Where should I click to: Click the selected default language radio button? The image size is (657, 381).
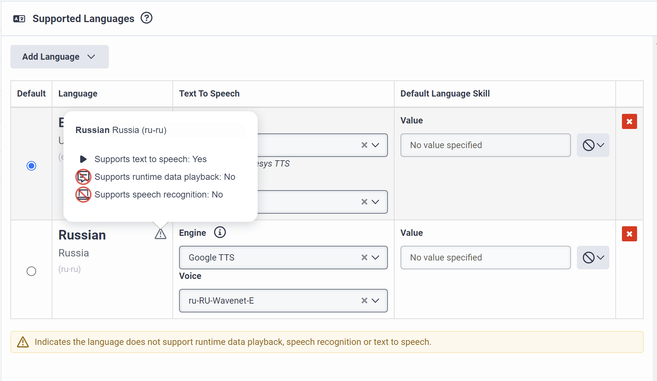coord(31,166)
